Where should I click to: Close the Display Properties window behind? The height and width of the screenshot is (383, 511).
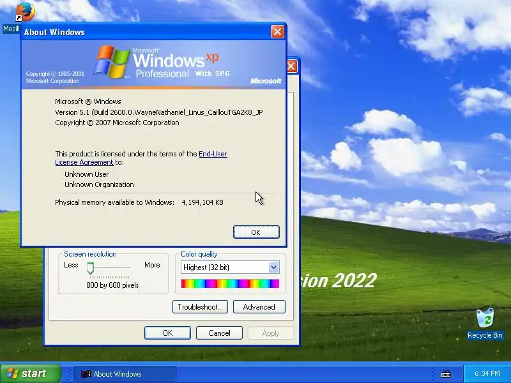(292, 66)
